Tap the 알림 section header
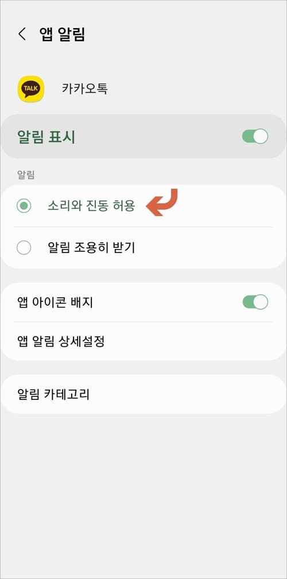Image resolution: width=287 pixels, height=579 pixels. tap(26, 175)
